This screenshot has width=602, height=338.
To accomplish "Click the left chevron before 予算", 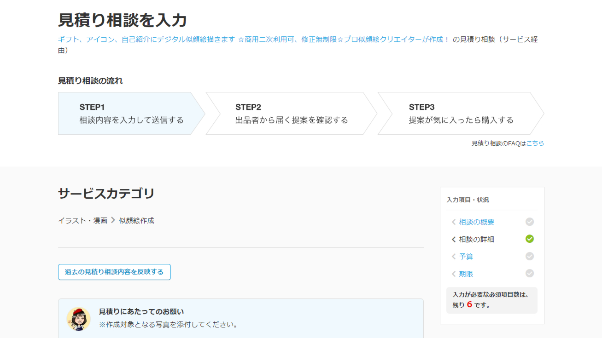I will (454, 257).
